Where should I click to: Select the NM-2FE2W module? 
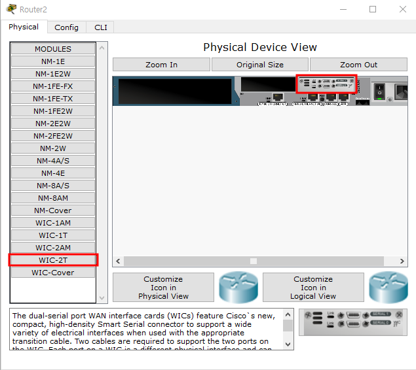click(53, 136)
